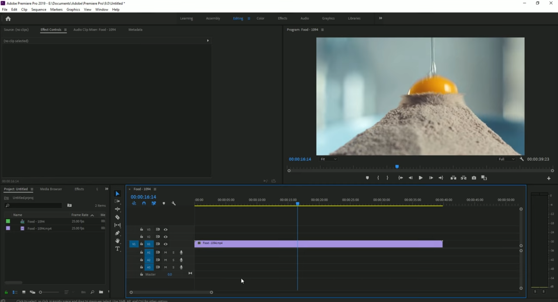
Task: Switch to the Color workspace tab
Action: coord(260,18)
